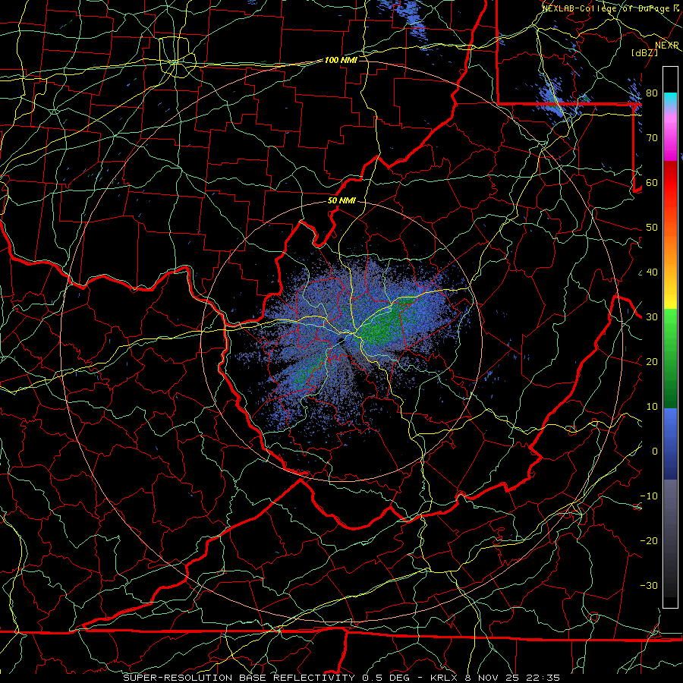This screenshot has height=683, width=683.
Task: Click the 30 value on the dBZ scale
Action: tap(652, 317)
